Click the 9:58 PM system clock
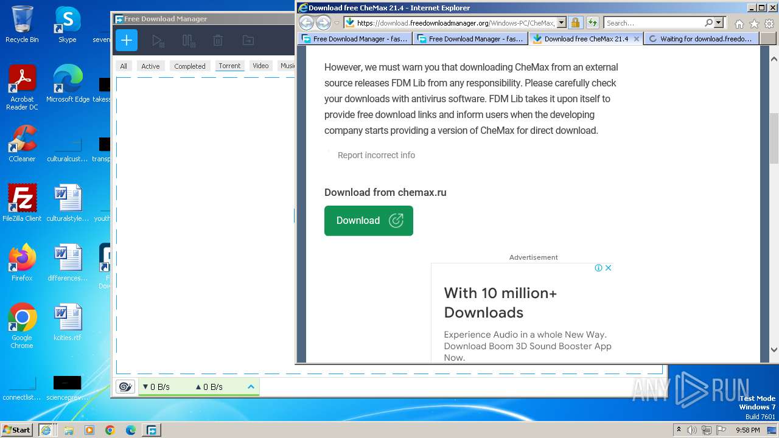This screenshot has height=438, width=779. click(747, 430)
